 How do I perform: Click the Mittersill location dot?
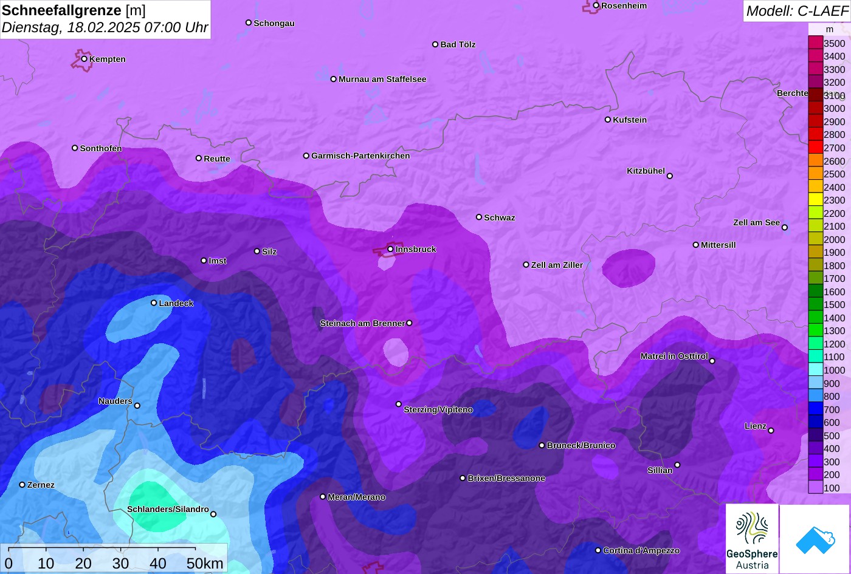(696, 245)
